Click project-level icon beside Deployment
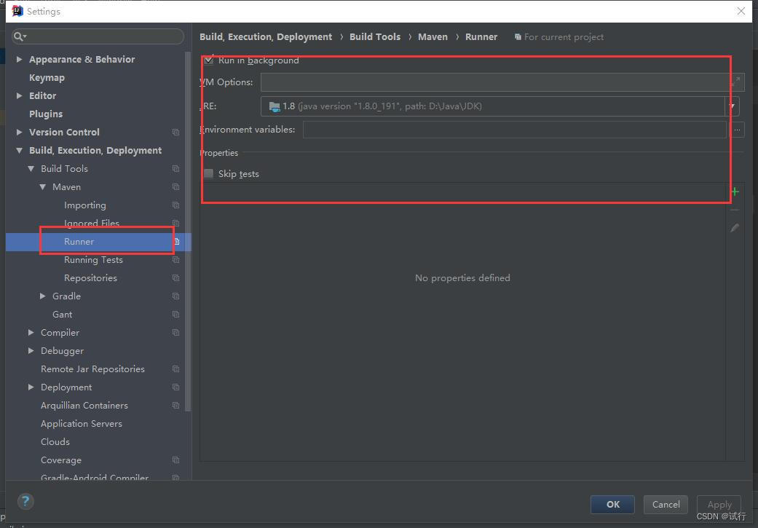Screen dimensions: 758x528 click(x=176, y=387)
